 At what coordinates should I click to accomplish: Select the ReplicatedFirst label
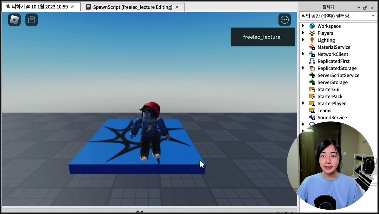[333, 61]
